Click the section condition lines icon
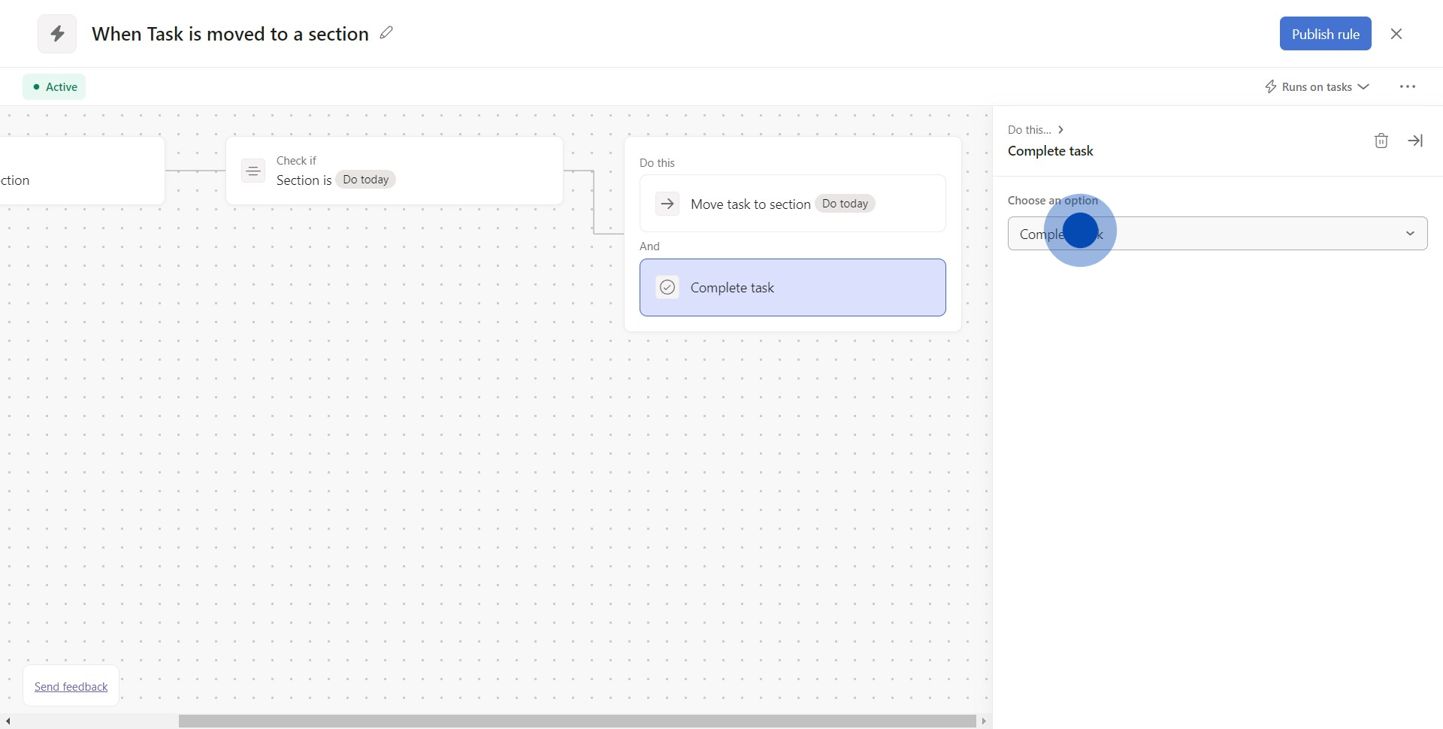This screenshot has width=1443, height=729. (x=253, y=171)
